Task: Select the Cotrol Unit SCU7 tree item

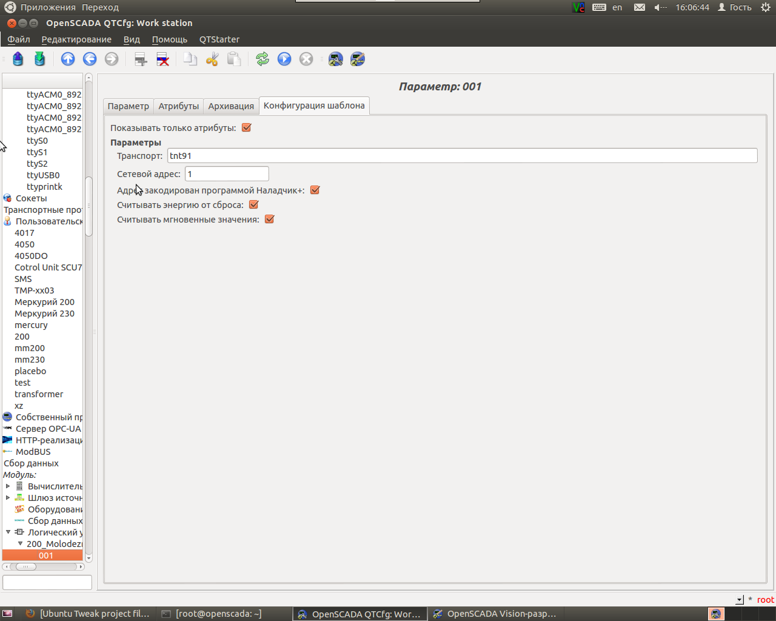Action: click(48, 267)
